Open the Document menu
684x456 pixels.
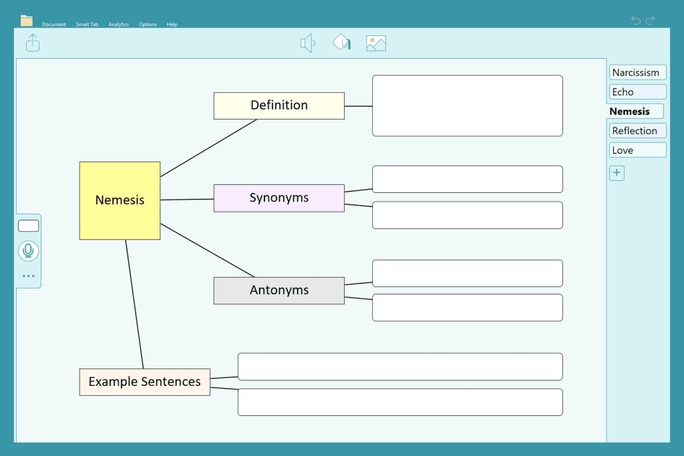[x=54, y=25]
